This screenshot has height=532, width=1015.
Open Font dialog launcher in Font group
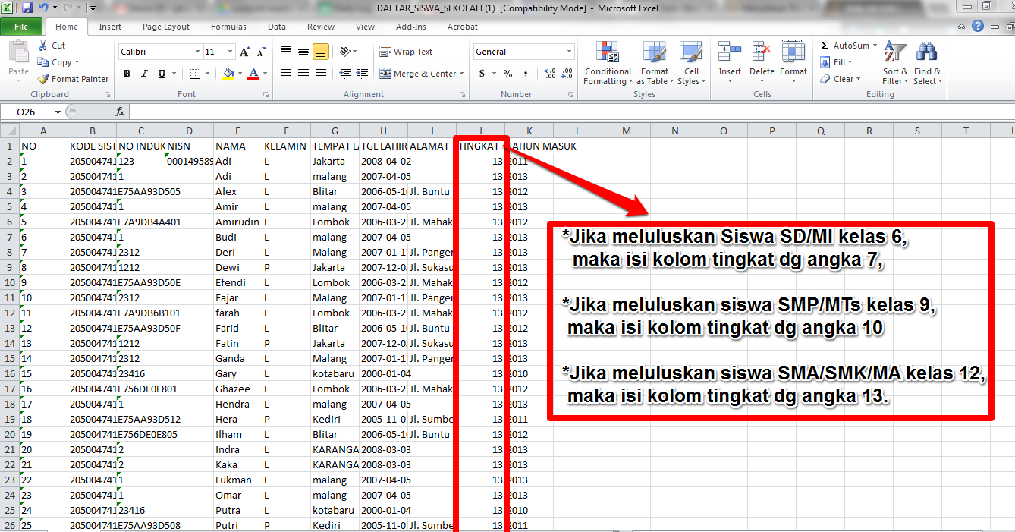coord(266,95)
